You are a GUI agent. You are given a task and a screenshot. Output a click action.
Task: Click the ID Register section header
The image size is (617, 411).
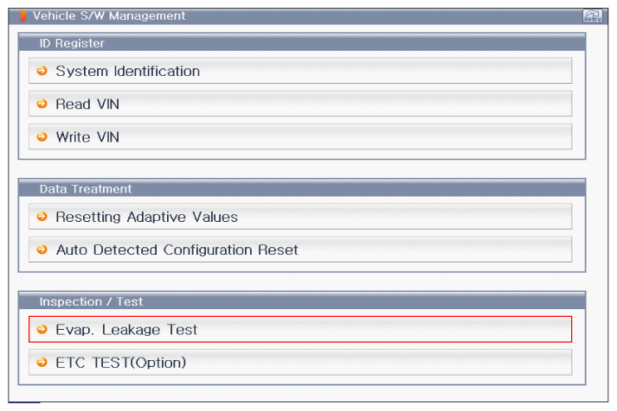coord(72,42)
